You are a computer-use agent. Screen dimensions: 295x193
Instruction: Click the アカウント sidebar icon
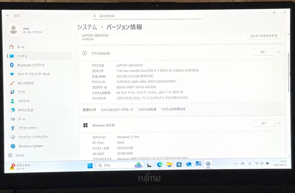[x=12, y=101]
